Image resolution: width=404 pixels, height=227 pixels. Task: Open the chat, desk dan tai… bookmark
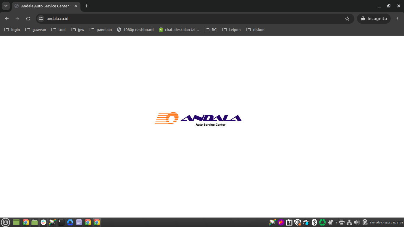[x=179, y=30]
